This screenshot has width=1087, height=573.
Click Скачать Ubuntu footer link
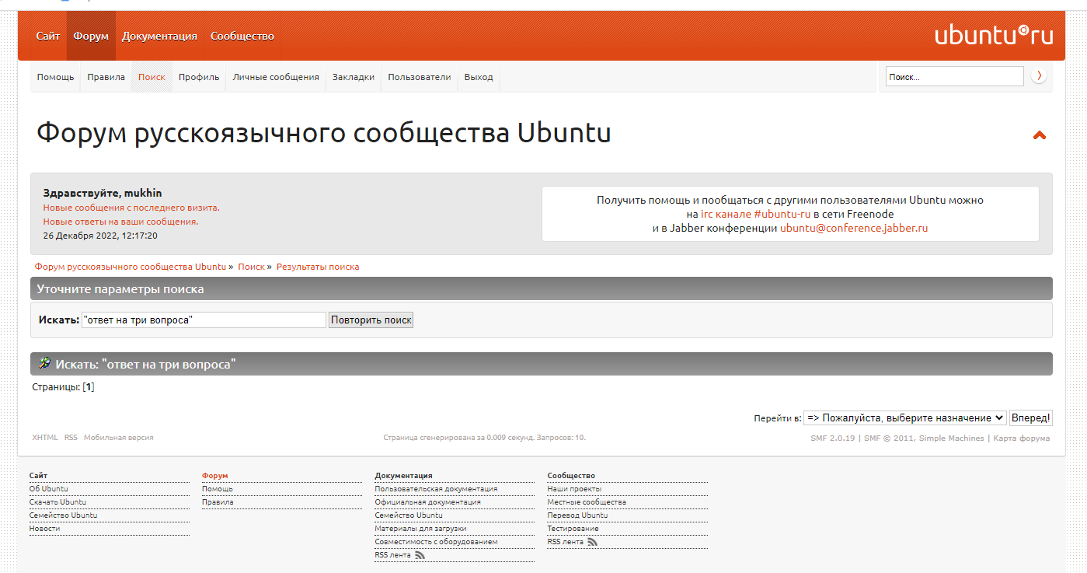(x=58, y=502)
